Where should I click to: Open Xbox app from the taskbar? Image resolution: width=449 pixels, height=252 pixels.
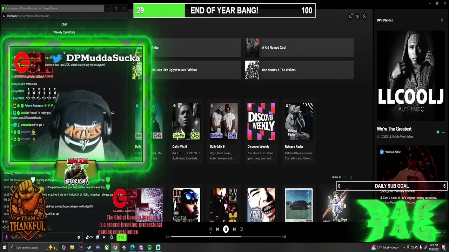point(107,247)
